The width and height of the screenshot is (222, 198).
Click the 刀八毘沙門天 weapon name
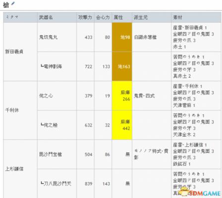(56, 184)
